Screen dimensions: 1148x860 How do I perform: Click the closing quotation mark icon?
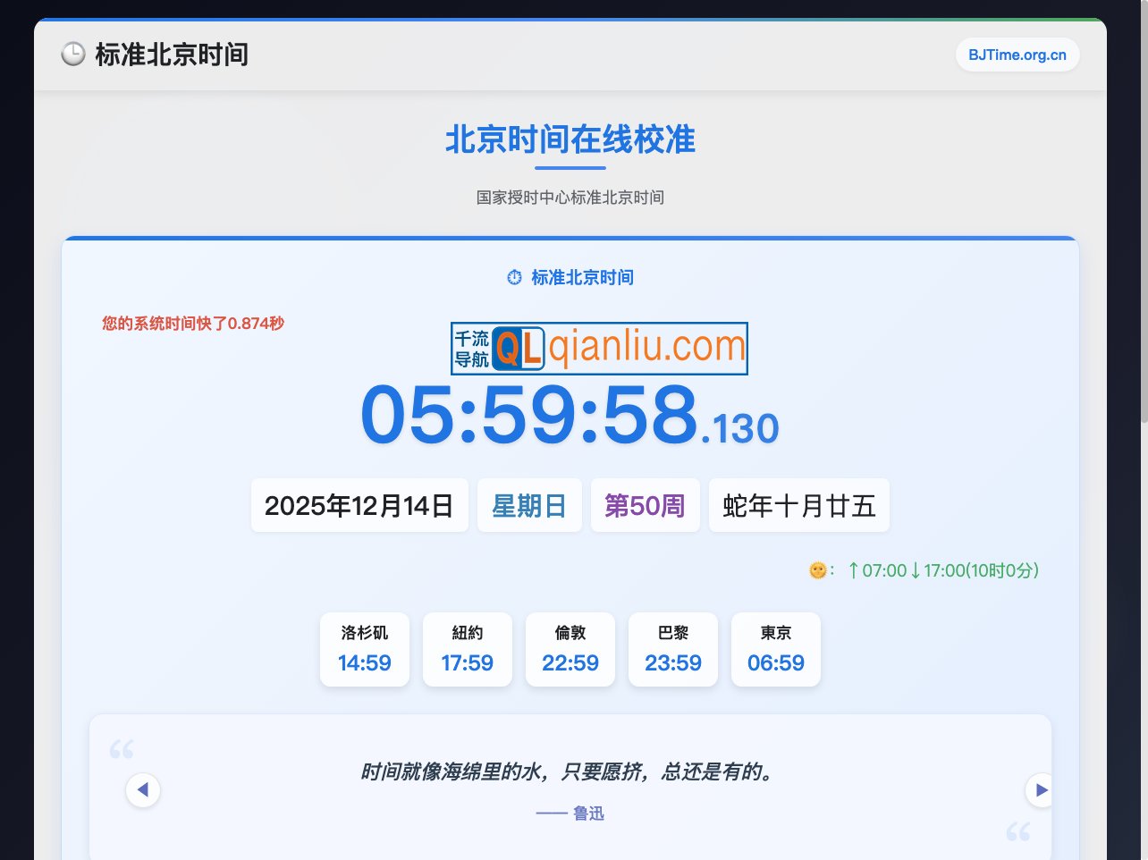[x=1017, y=831]
